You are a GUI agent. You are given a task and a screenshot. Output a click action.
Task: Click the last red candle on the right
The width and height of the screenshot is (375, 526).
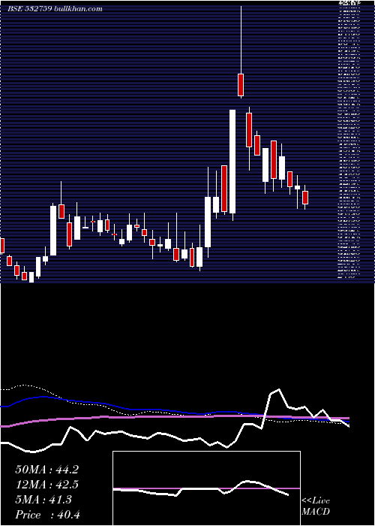tap(305, 198)
